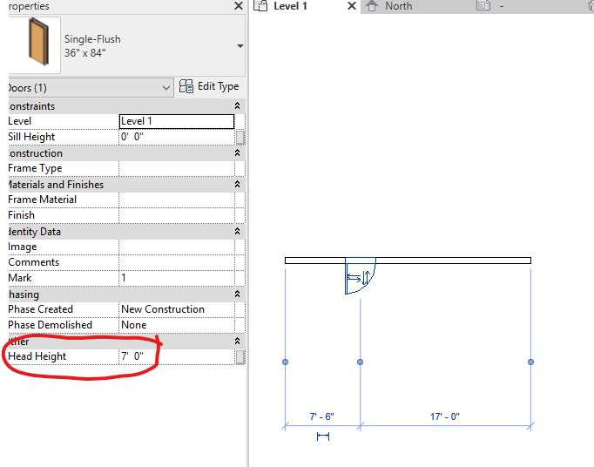
Task: Click the Head Height associate parameter button
Action: [240, 356]
